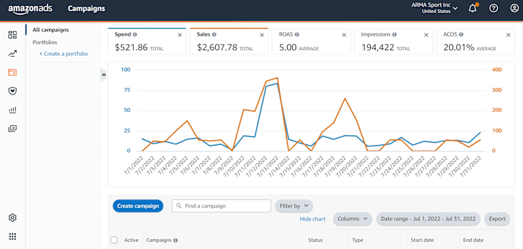Open the user profile icon
This screenshot has height=249, width=523.
tap(515, 8)
